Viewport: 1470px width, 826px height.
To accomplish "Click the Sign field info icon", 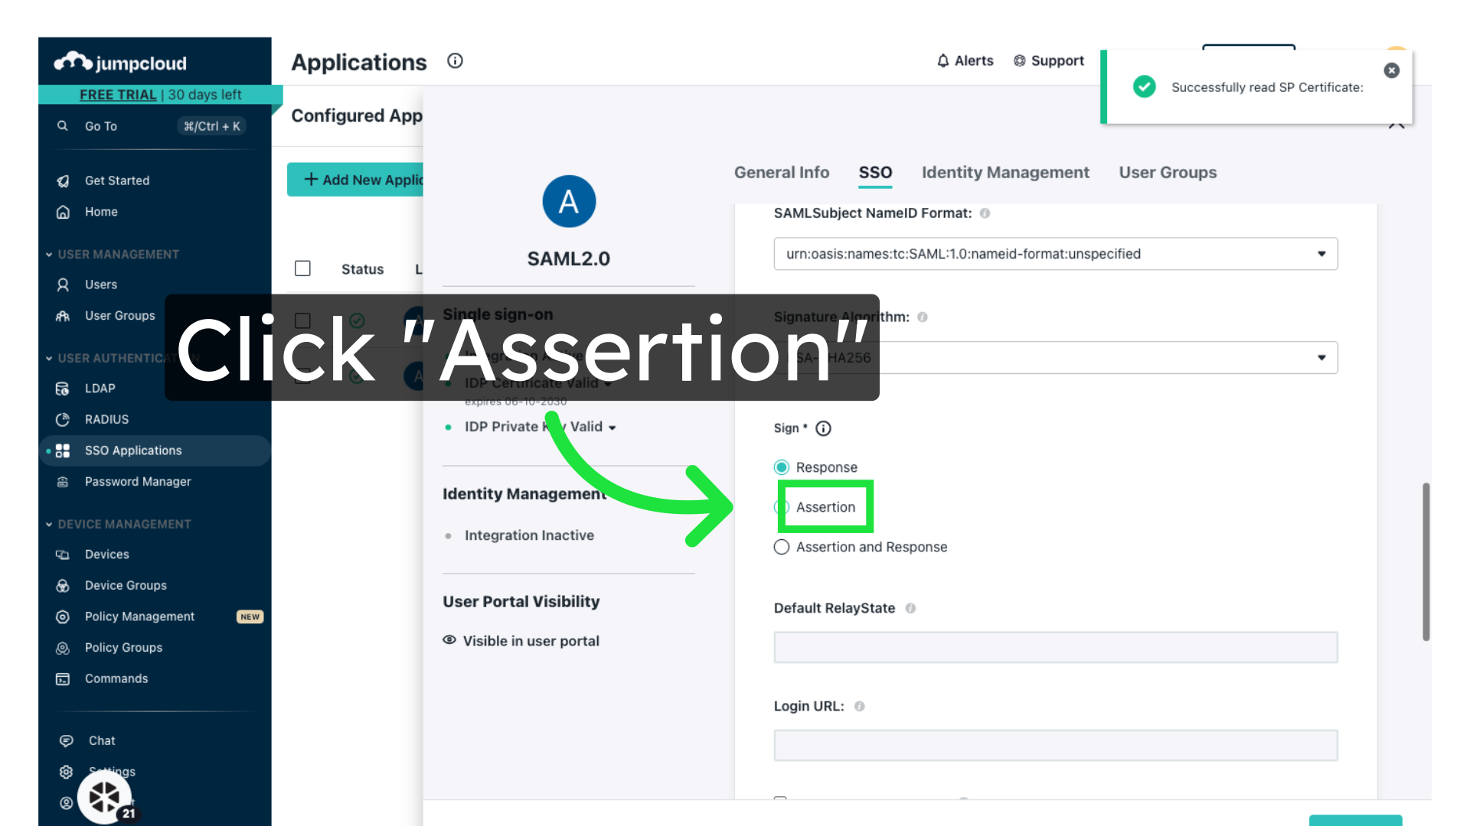I will tap(823, 428).
